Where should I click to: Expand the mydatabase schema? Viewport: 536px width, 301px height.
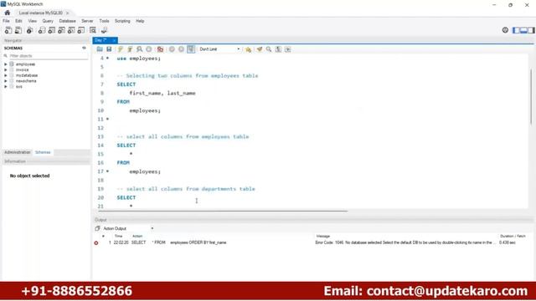tap(6, 75)
